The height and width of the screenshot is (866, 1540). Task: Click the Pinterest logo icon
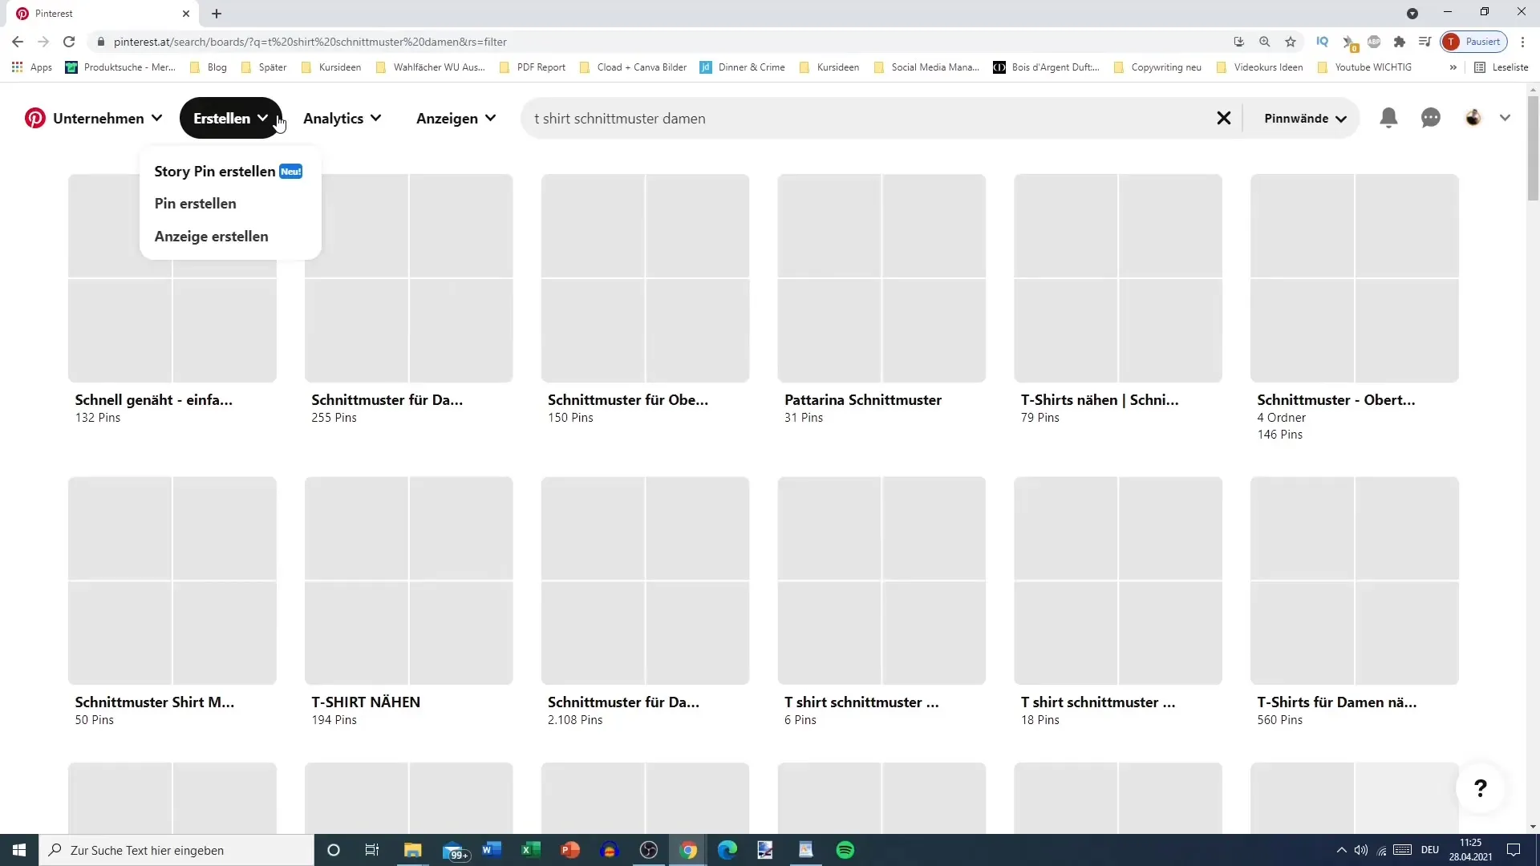(35, 118)
